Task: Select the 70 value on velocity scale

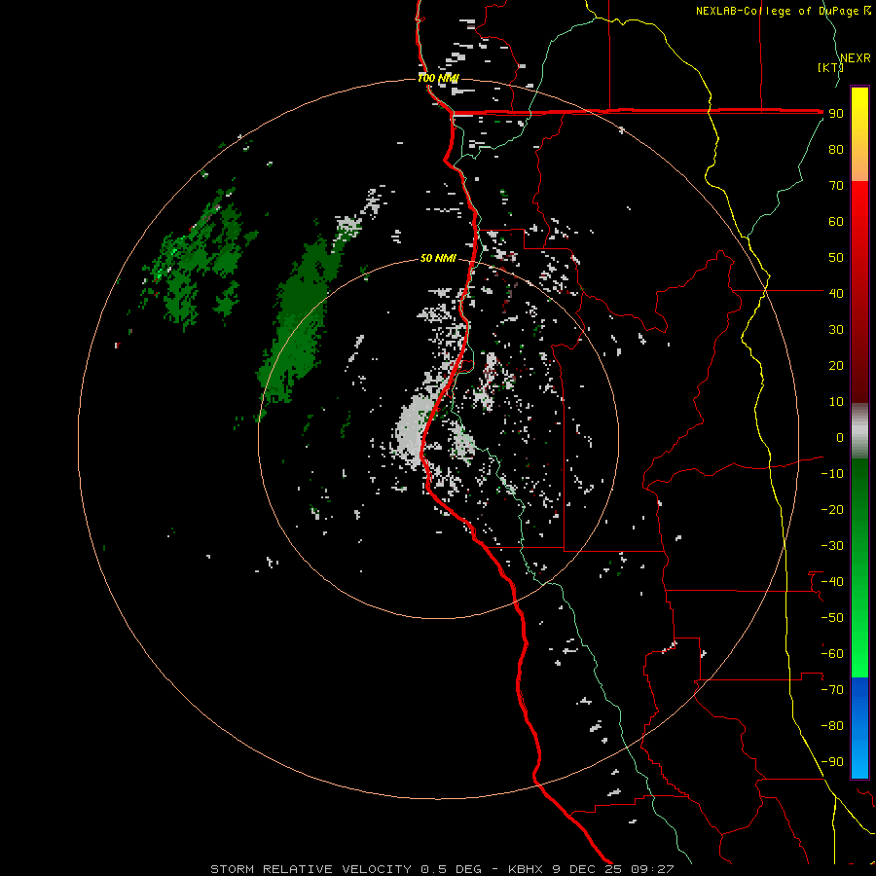Action: [x=836, y=186]
